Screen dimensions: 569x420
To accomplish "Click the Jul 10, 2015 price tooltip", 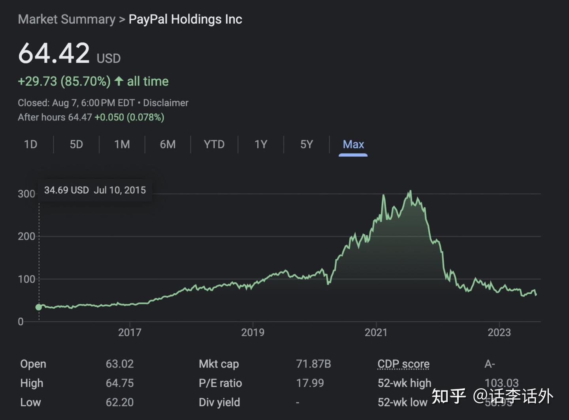I will [95, 190].
